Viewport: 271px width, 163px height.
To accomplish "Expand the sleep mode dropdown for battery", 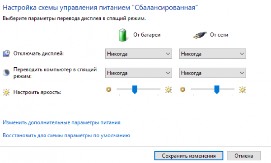I will tap(139, 73).
